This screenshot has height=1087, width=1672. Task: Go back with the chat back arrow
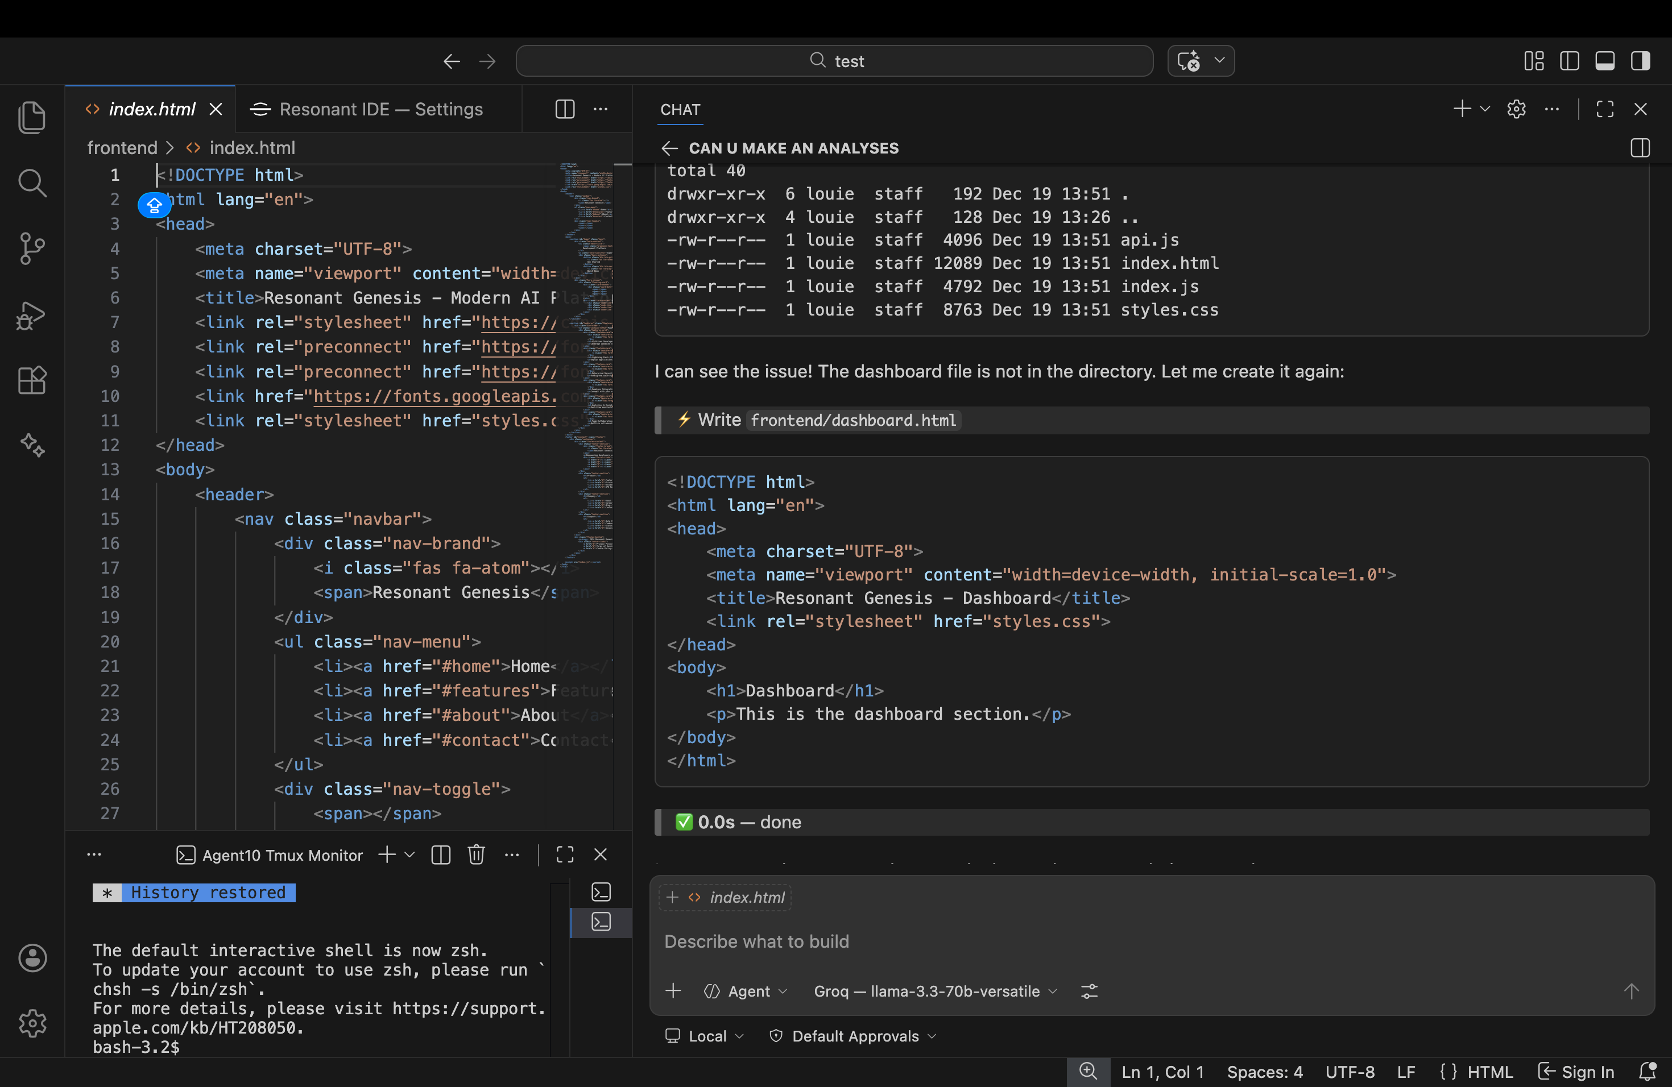pos(668,148)
